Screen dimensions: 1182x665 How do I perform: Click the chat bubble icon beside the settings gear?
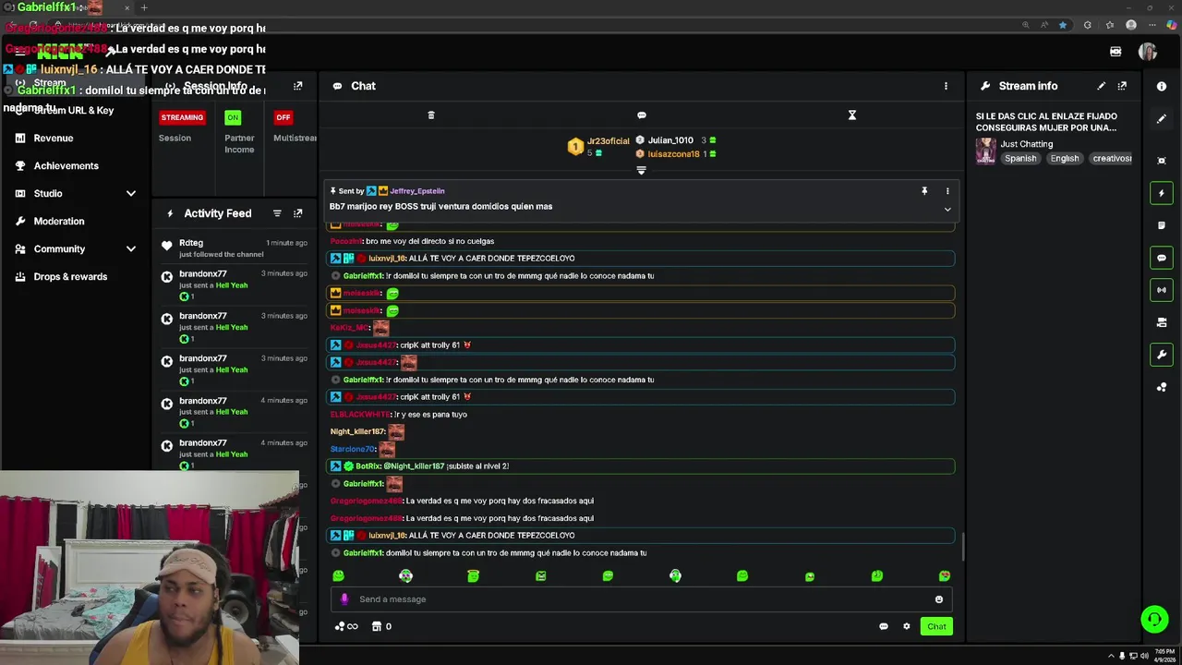coord(884,626)
